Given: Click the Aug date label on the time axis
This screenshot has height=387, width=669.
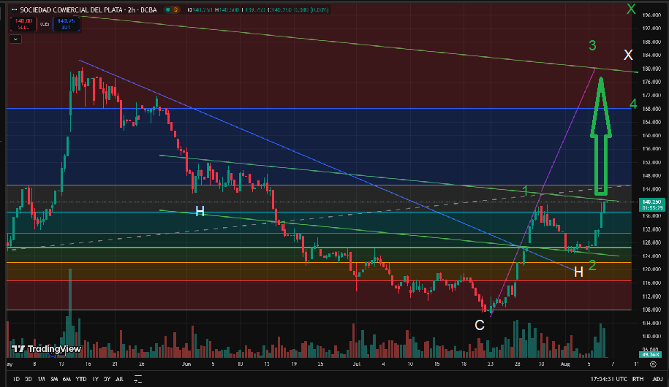Looking at the screenshot, I should pyautogui.click(x=565, y=364).
